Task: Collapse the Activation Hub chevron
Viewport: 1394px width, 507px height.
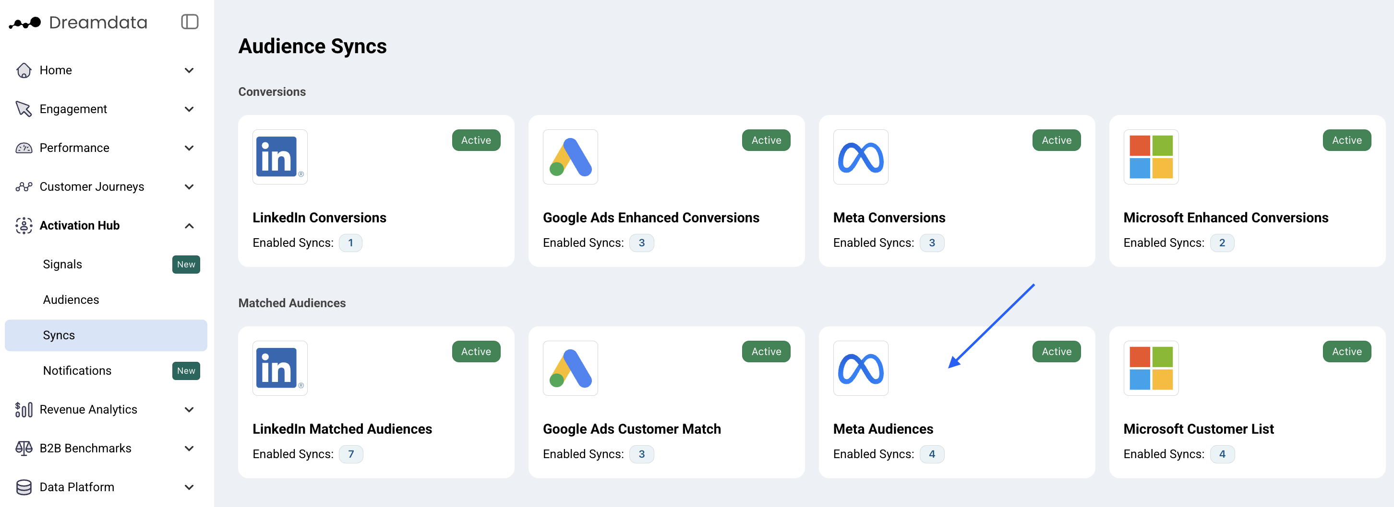Action: click(189, 226)
